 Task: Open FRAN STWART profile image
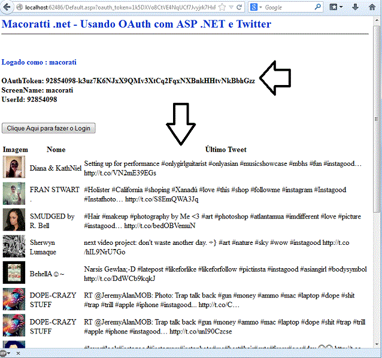coord(14,193)
